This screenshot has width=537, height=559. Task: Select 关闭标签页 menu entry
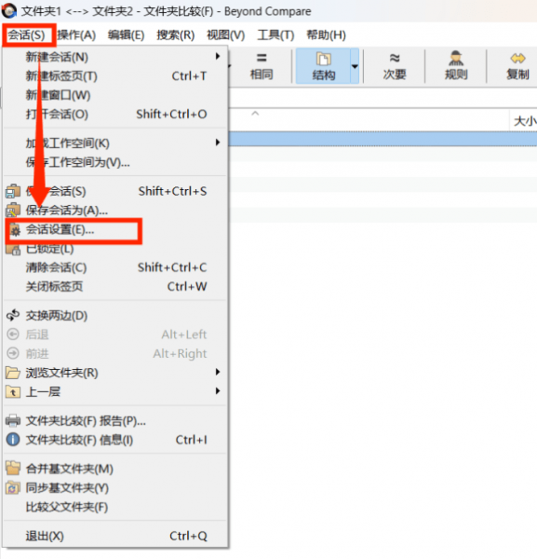[x=115, y=287]
